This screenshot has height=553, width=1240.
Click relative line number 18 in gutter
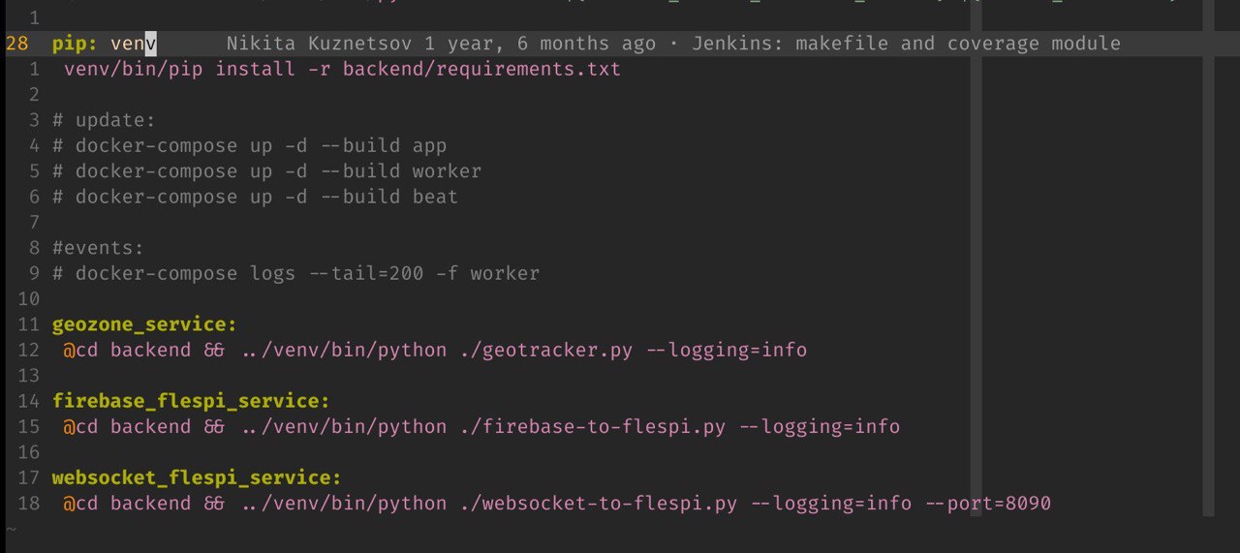[x=28, y=504]
